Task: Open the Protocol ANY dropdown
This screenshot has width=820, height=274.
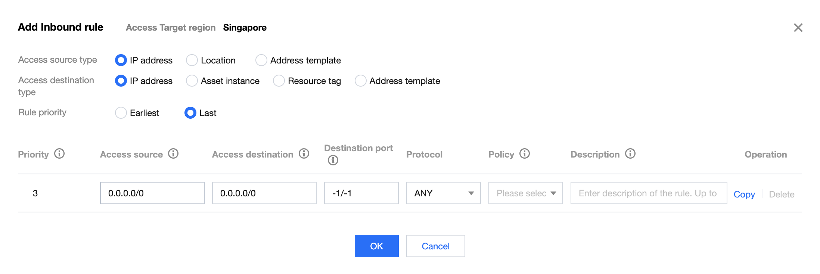Action: (443, 193)
